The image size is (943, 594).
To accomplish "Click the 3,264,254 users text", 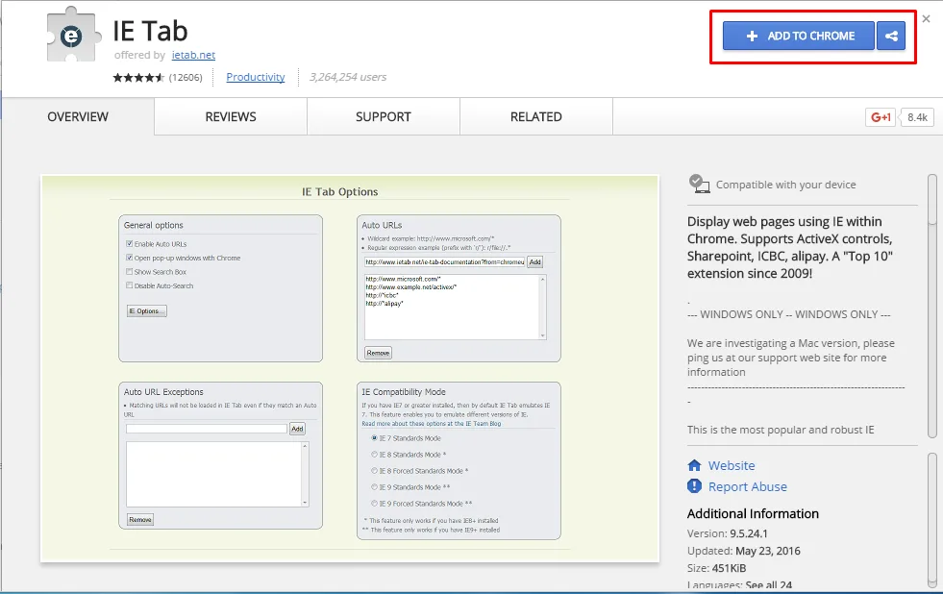I will (x=348, y=77).
